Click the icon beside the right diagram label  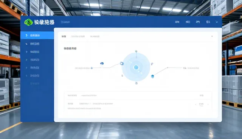(x=185, y=68)
